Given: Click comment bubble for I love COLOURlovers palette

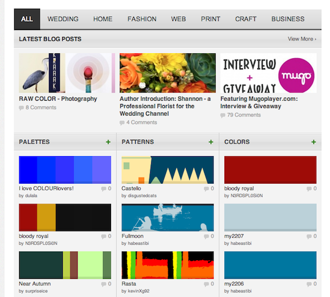Looking at the screenshot, I should tap(103, 189).
